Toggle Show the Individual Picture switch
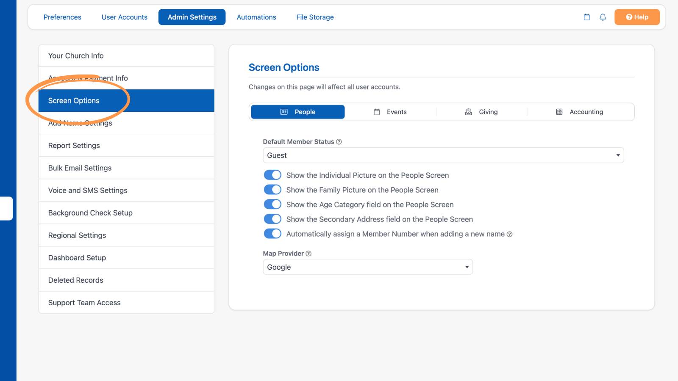678x381 pixels. (272, 175)
